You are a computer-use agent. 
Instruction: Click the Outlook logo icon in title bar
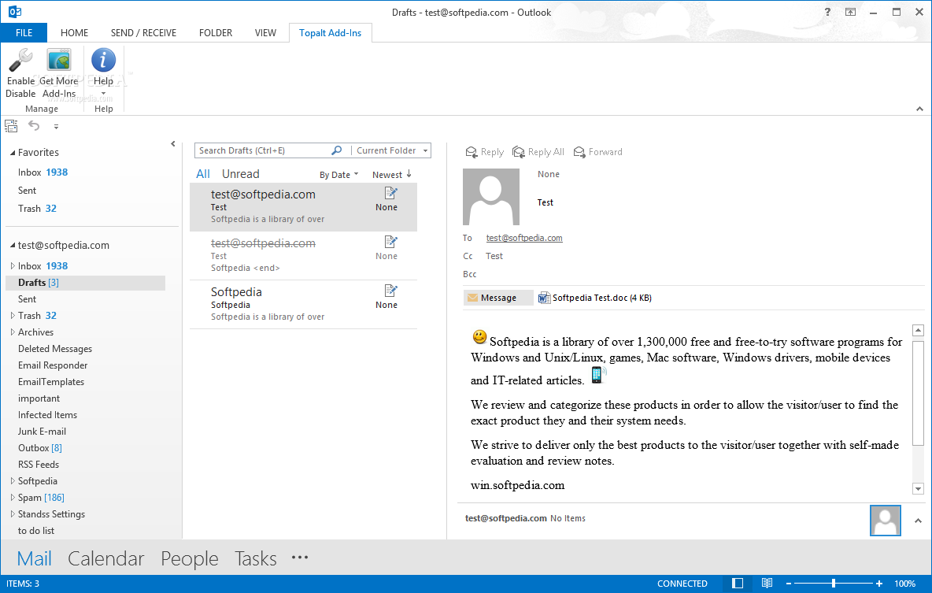pyautogui.click(x=15, y=12)
